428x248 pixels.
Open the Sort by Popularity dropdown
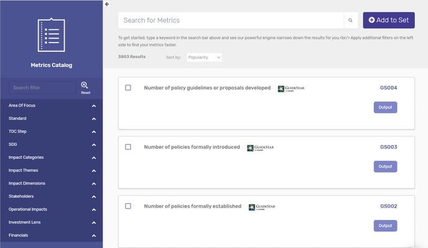point(204,57)
